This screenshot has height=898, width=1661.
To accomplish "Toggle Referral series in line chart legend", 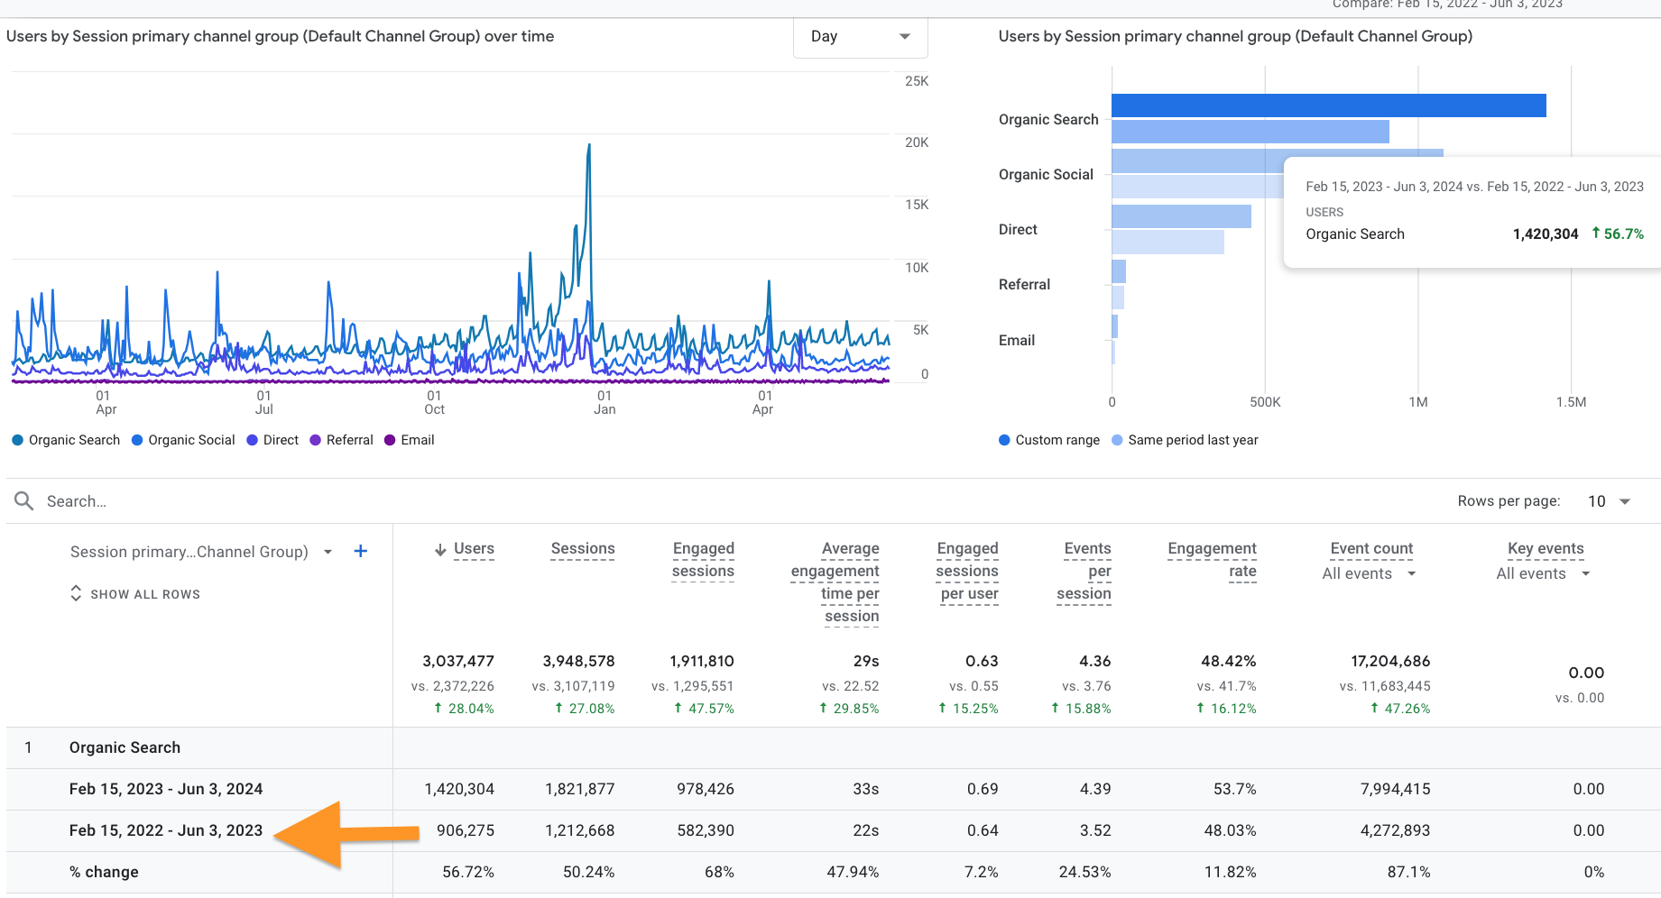I will point(341,440).
